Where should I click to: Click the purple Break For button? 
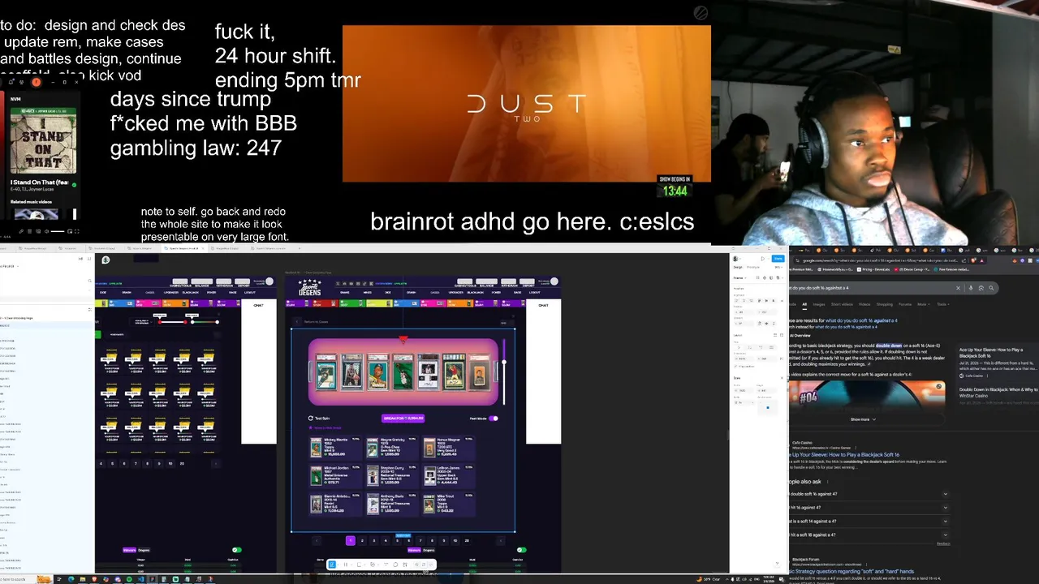tap(403, 419)
